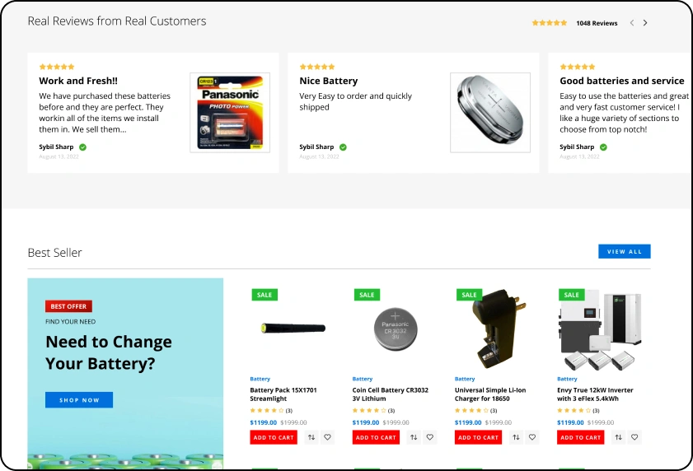Add Envy True 12kW Inverter to cart

[580, 437]
